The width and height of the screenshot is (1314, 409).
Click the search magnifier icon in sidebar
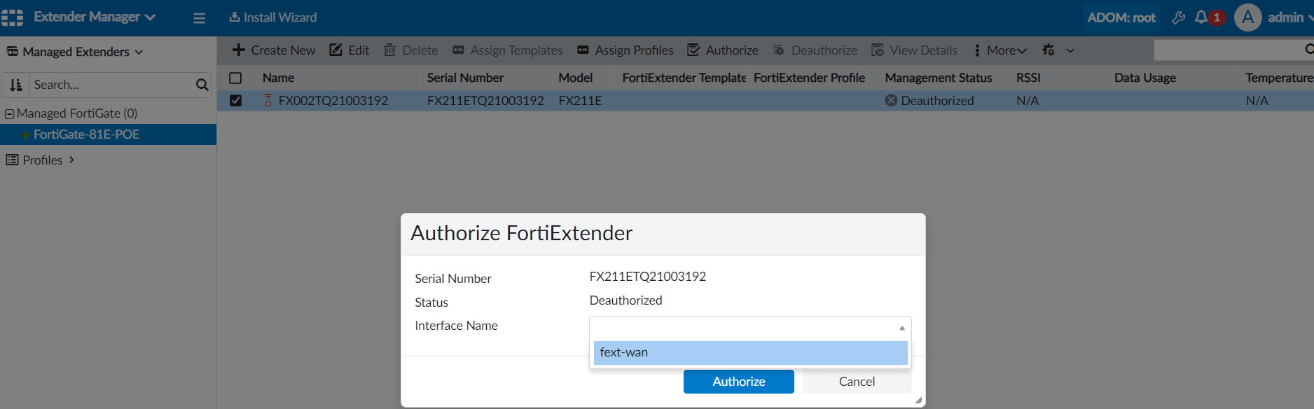pyautogui.click(x=202, y=85)
